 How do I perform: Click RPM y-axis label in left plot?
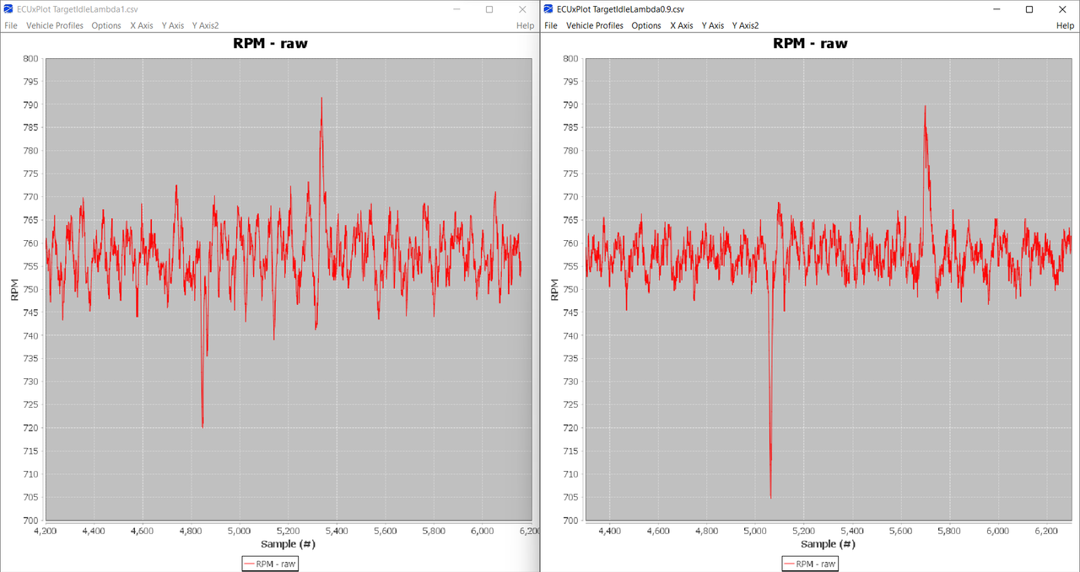(x=14, y=289)
